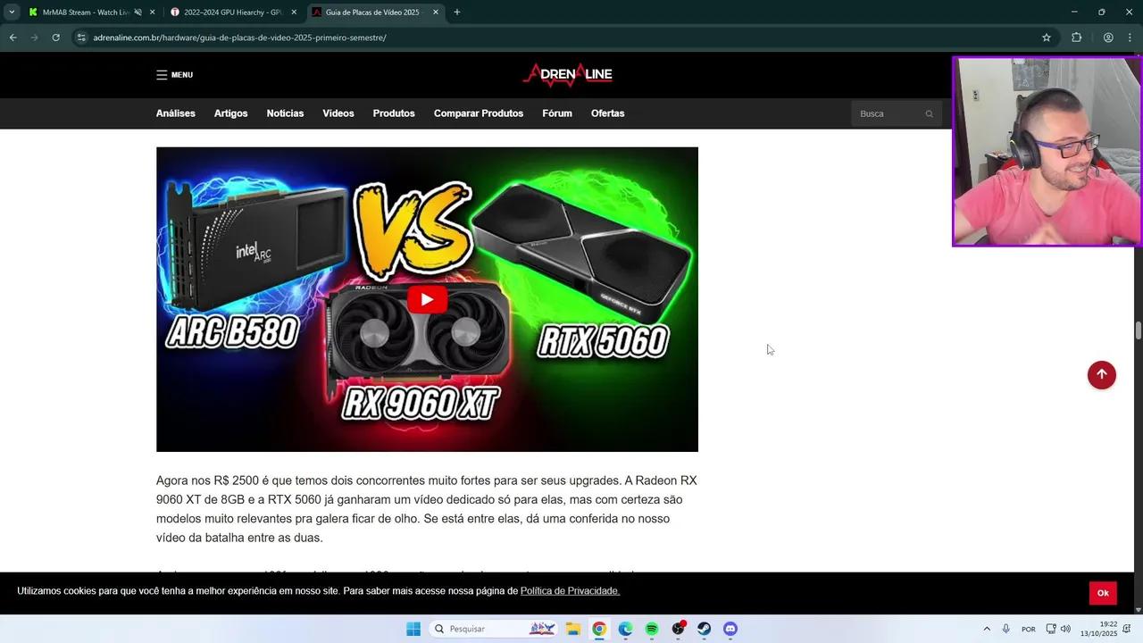Screen dimensions: 1143x643
Task: Open the Windows Start menu
Action: click(413, 629)
